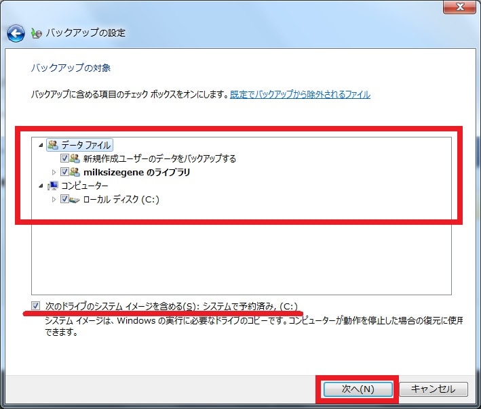Click the backup settings title icon

[x=37, y=33]
